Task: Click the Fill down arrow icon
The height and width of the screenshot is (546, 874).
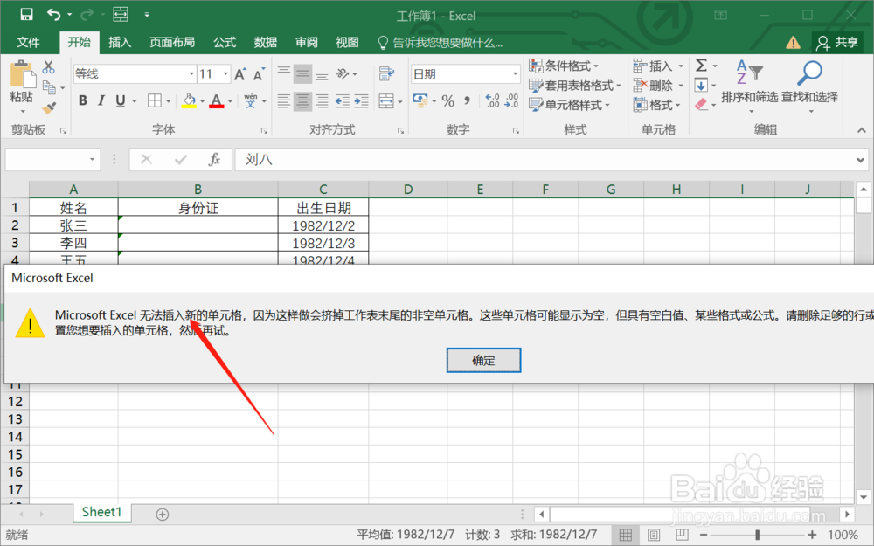Action: tap(701, 86)
